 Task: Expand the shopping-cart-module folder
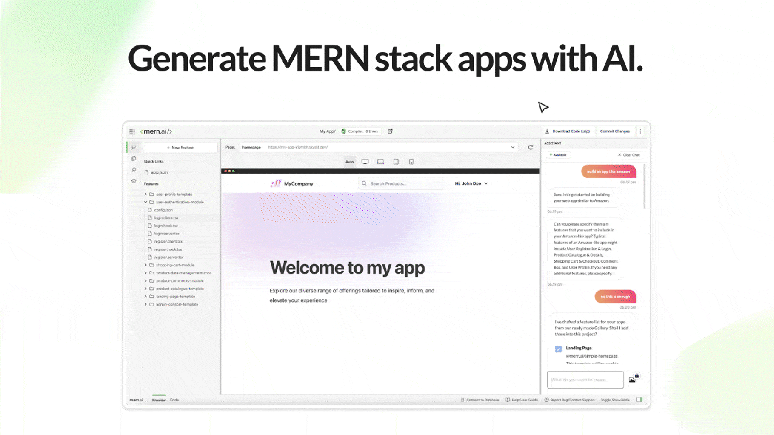pos(145,265)
